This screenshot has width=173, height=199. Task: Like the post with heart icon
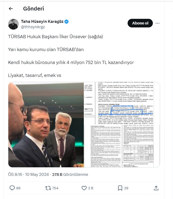[84, 188]
